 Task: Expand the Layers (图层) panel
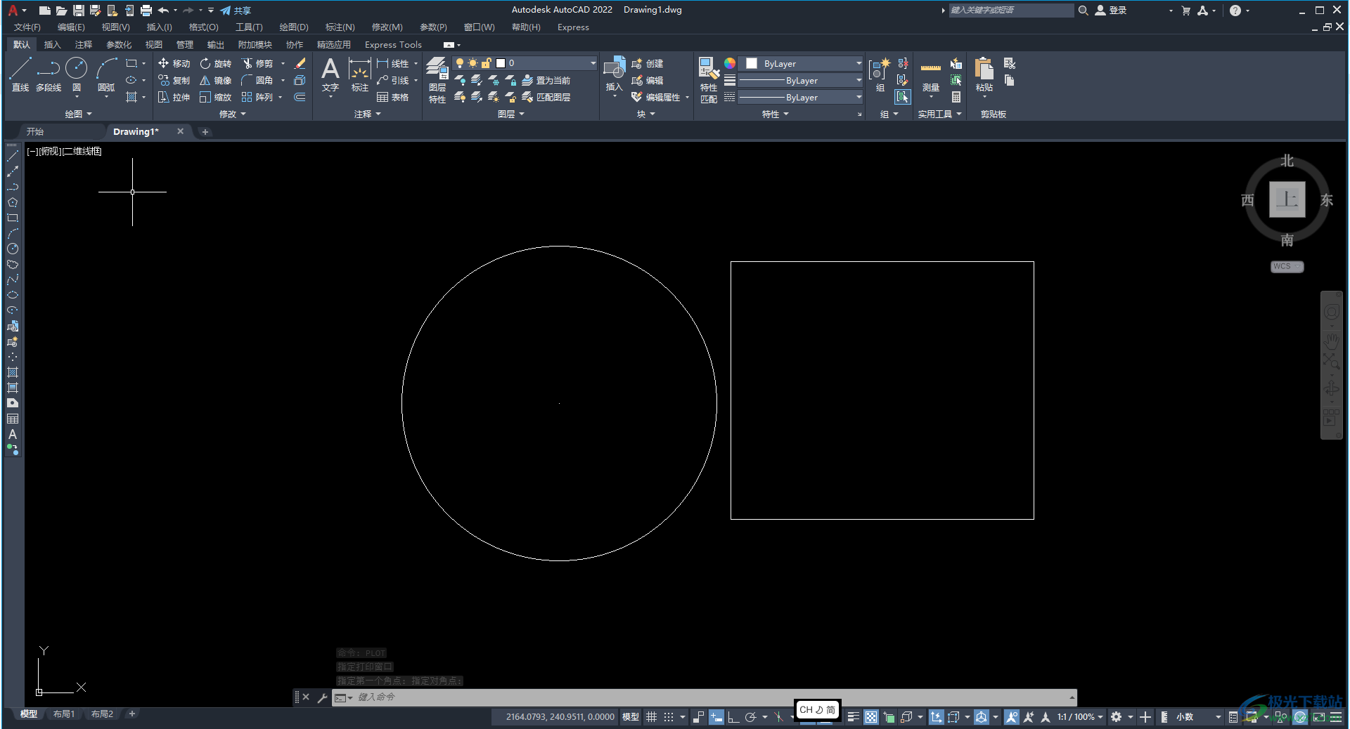tap(511, 114)
